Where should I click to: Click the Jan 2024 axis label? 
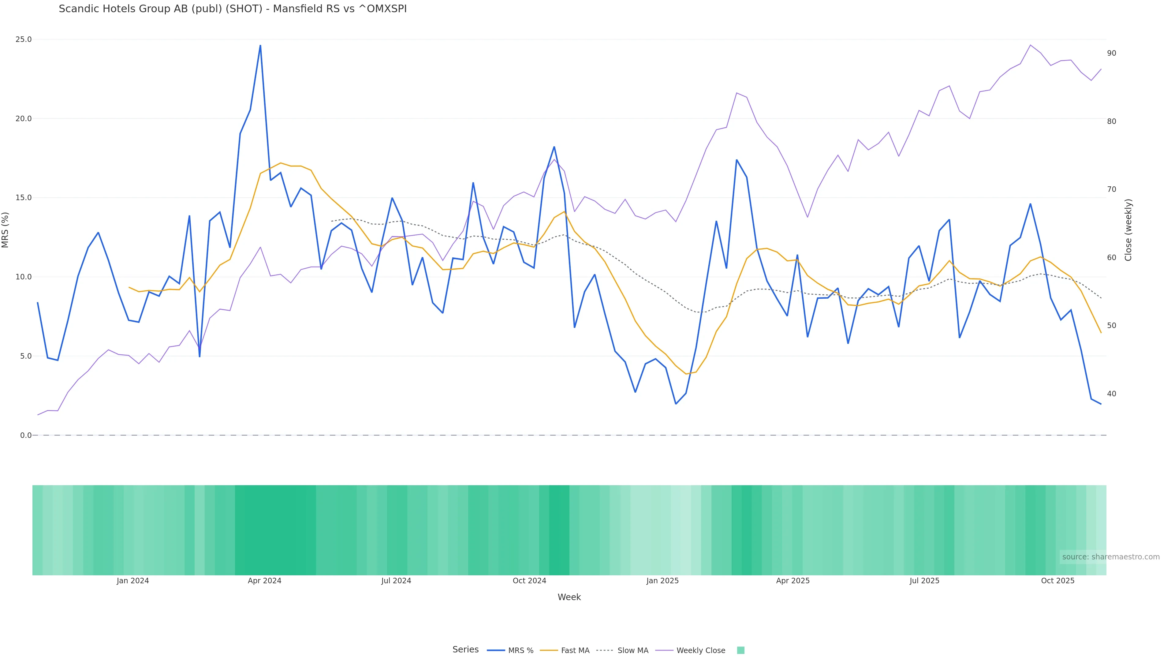click(x=132, y=581)
